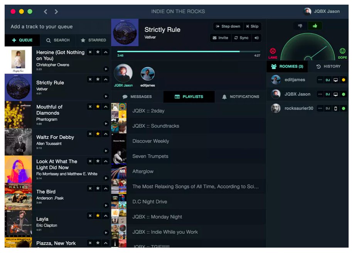
Task: Skip the current track
Action: (x=252, y=27)
